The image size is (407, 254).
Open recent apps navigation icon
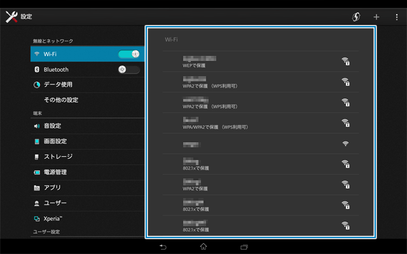point(244,246)
